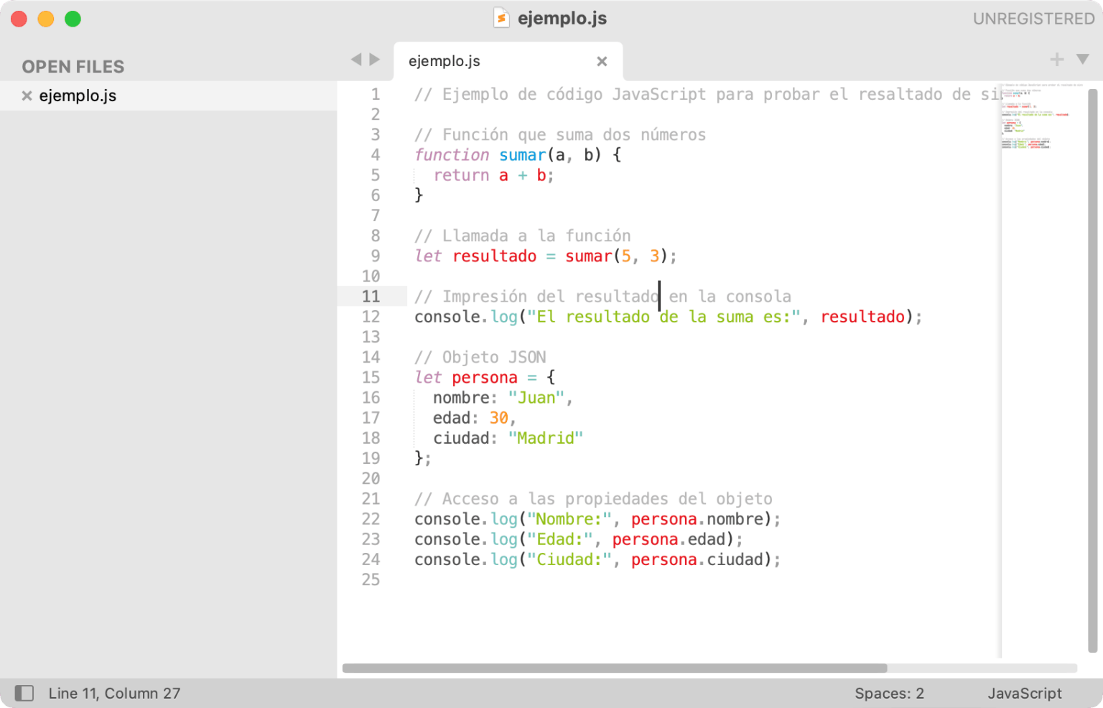
Task: Switch to the ejemplo.js tab
Action: (444, 61)
